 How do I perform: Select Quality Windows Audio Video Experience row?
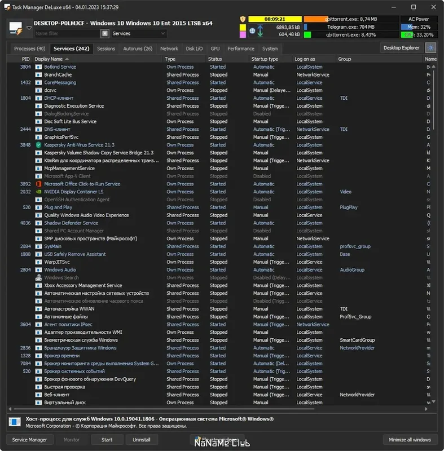[220, 215]
